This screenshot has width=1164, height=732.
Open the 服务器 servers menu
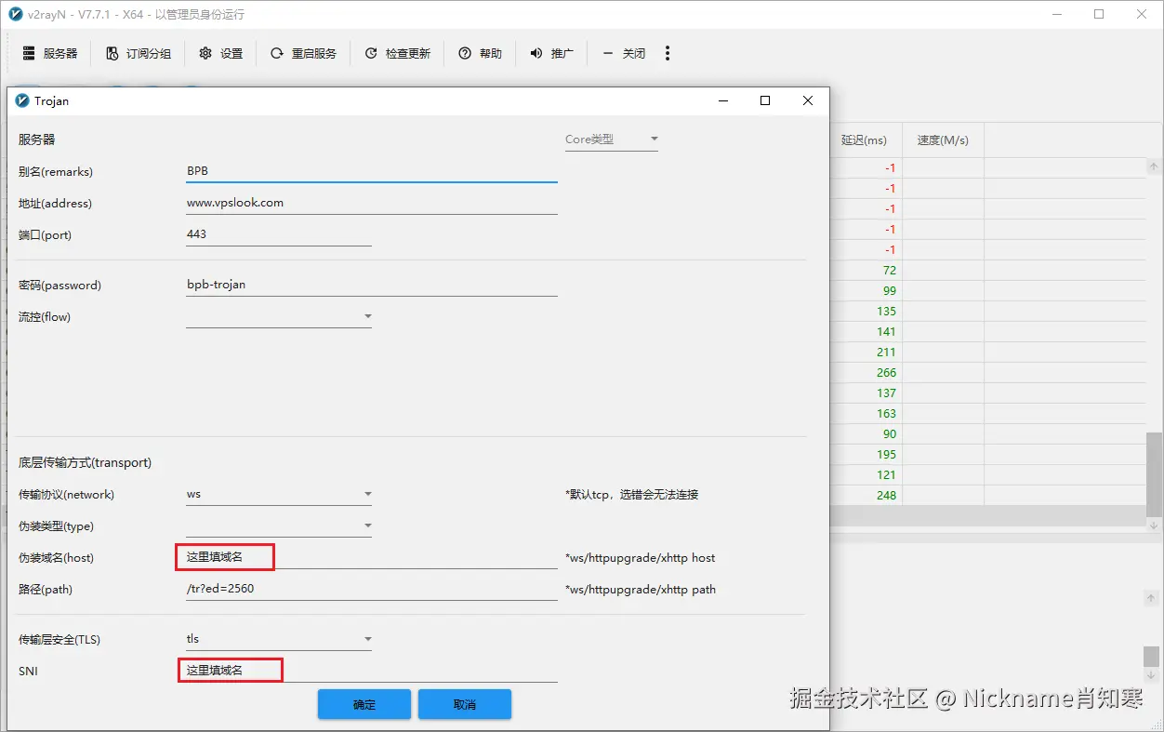(50, 54)
